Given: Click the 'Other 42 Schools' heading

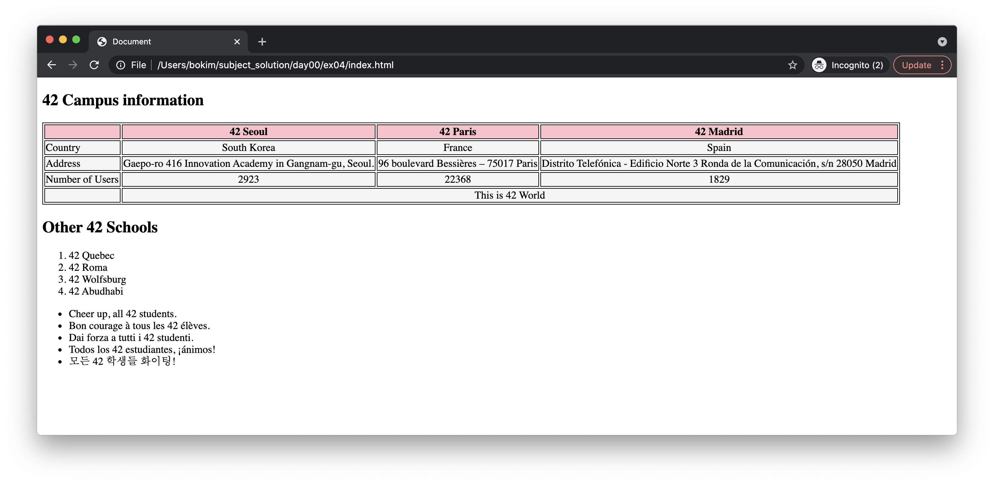Looking at the screenshot, I should [x=100, y=227].
